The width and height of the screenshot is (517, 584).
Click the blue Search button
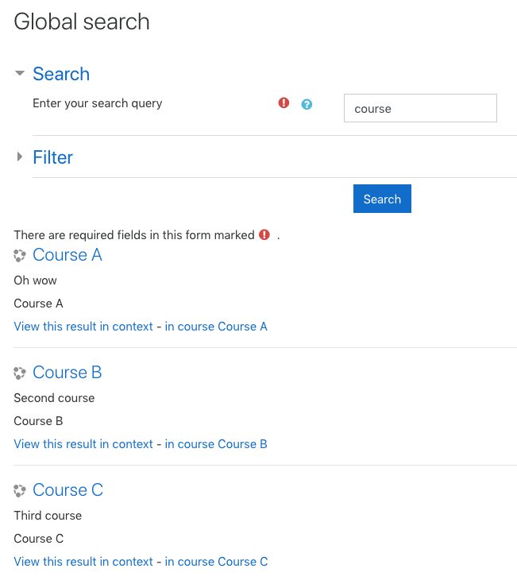pos(382,199)
